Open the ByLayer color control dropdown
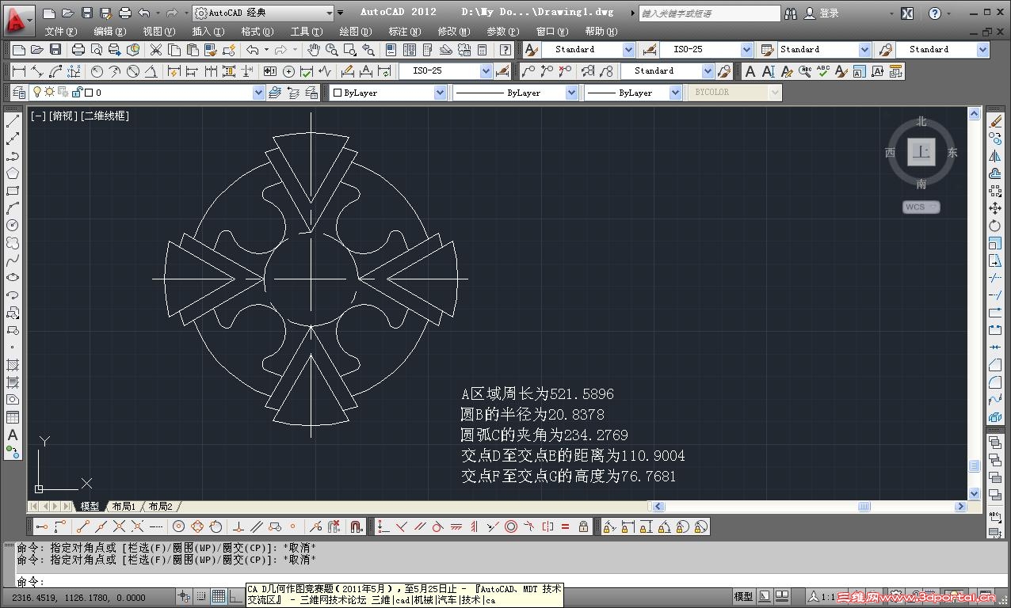1011x608 pixels. tap(441, 93)
